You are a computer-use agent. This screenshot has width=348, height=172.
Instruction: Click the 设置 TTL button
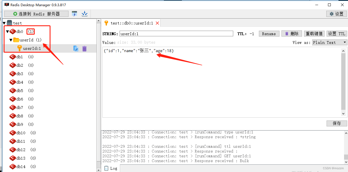[337, 34]
